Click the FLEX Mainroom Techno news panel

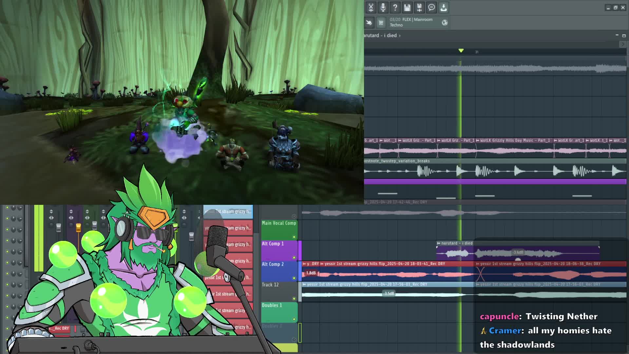tap(418, 22)
